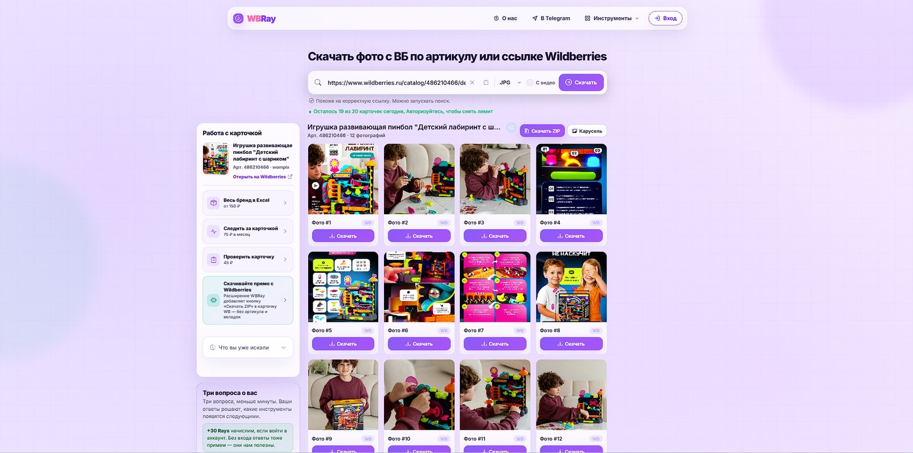Download Фото #4 with its Скачать button
This screenshot has width=913, height=453.
click(x=571, y=236)
